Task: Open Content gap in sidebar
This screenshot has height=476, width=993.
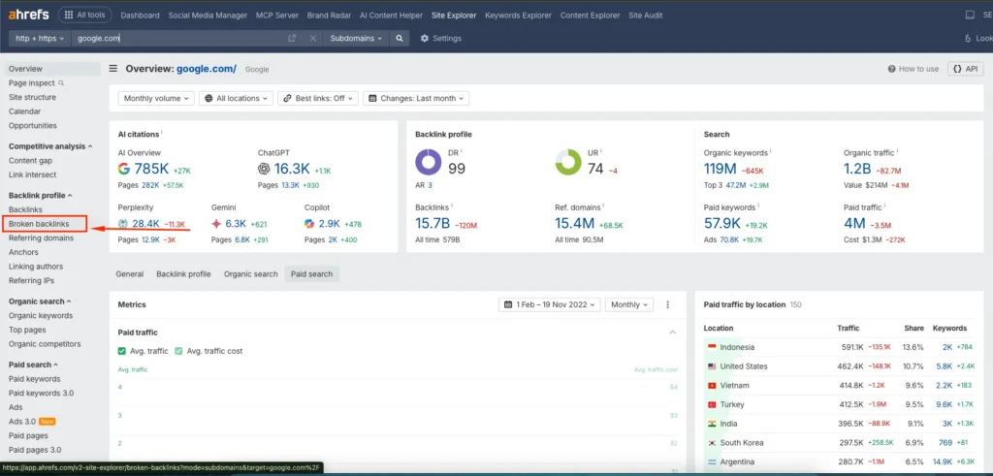Action: pos(30,161)
